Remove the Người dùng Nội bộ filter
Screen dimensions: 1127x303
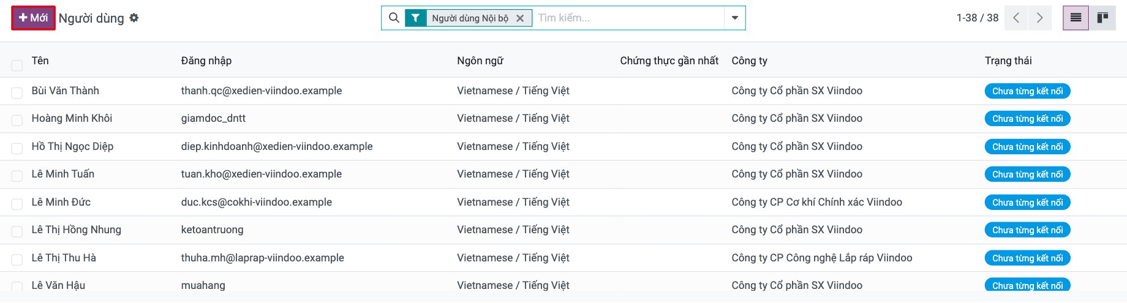pyautogui.click(x=520, y=18)
